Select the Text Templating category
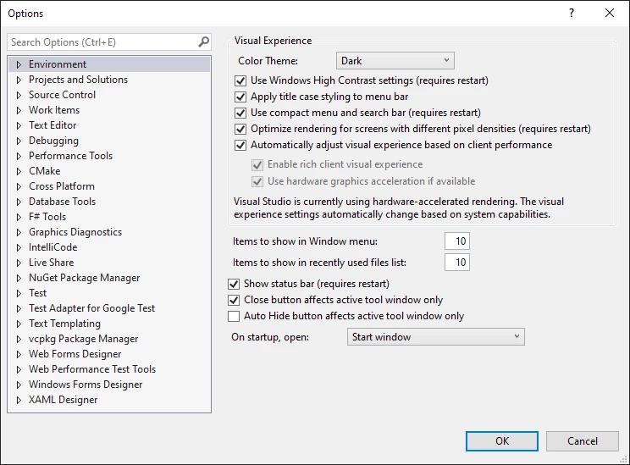Image resolution: width=630 pixels, height=465 pixels. 64,324
